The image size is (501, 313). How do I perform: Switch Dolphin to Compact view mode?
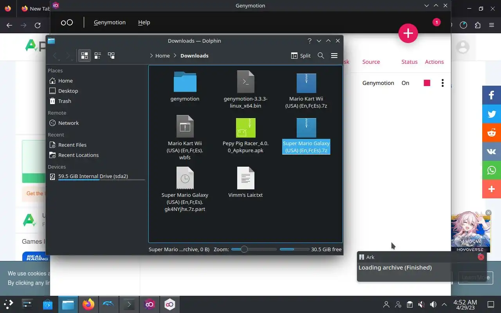[x=98, y=56]
